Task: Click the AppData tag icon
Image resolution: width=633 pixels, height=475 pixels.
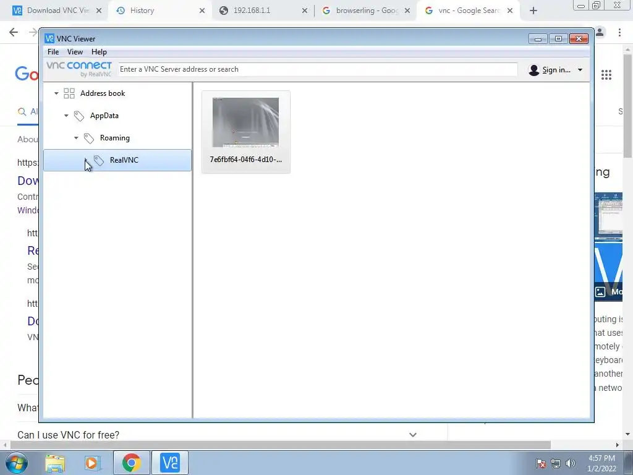Action: tap(79, 116)
